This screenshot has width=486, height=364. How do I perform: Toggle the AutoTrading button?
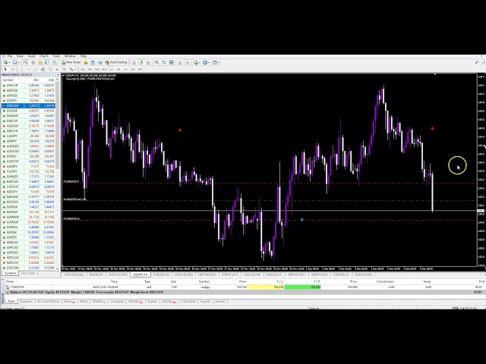118,62
